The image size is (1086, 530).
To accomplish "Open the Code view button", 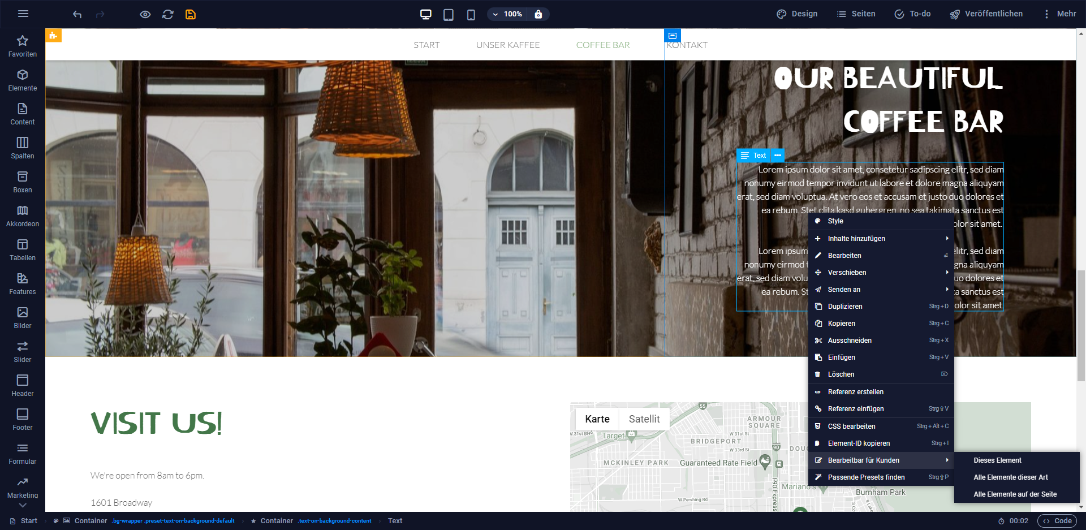I will click(1057, 521).
